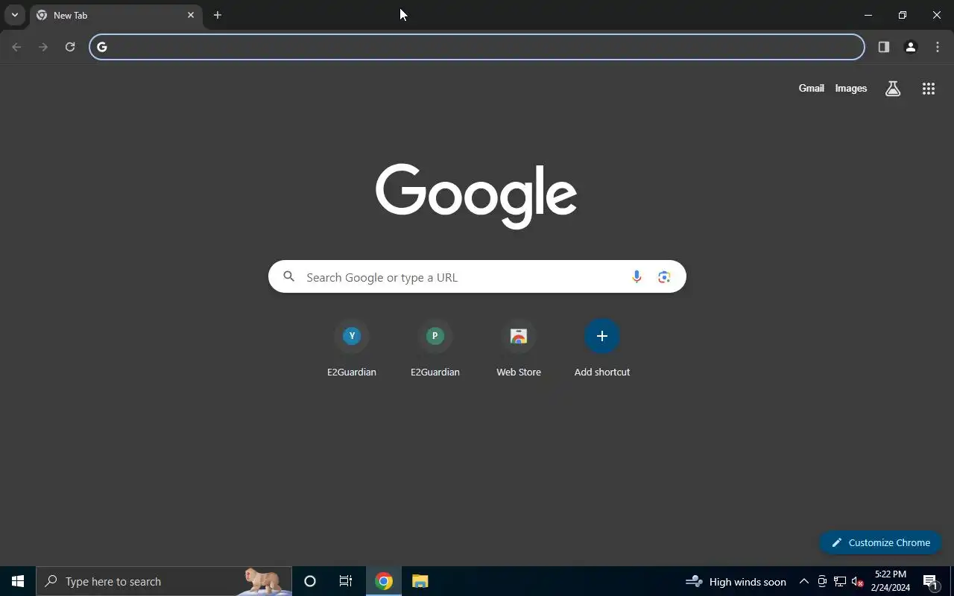Click the Customize Chrome button
Screen dimensions: 954x596
pos(880,542)
